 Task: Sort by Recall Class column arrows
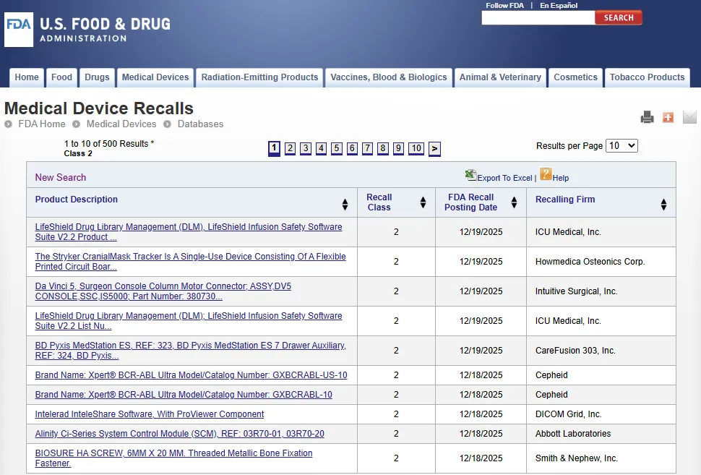pyautogui.click(x=423, y=203)
